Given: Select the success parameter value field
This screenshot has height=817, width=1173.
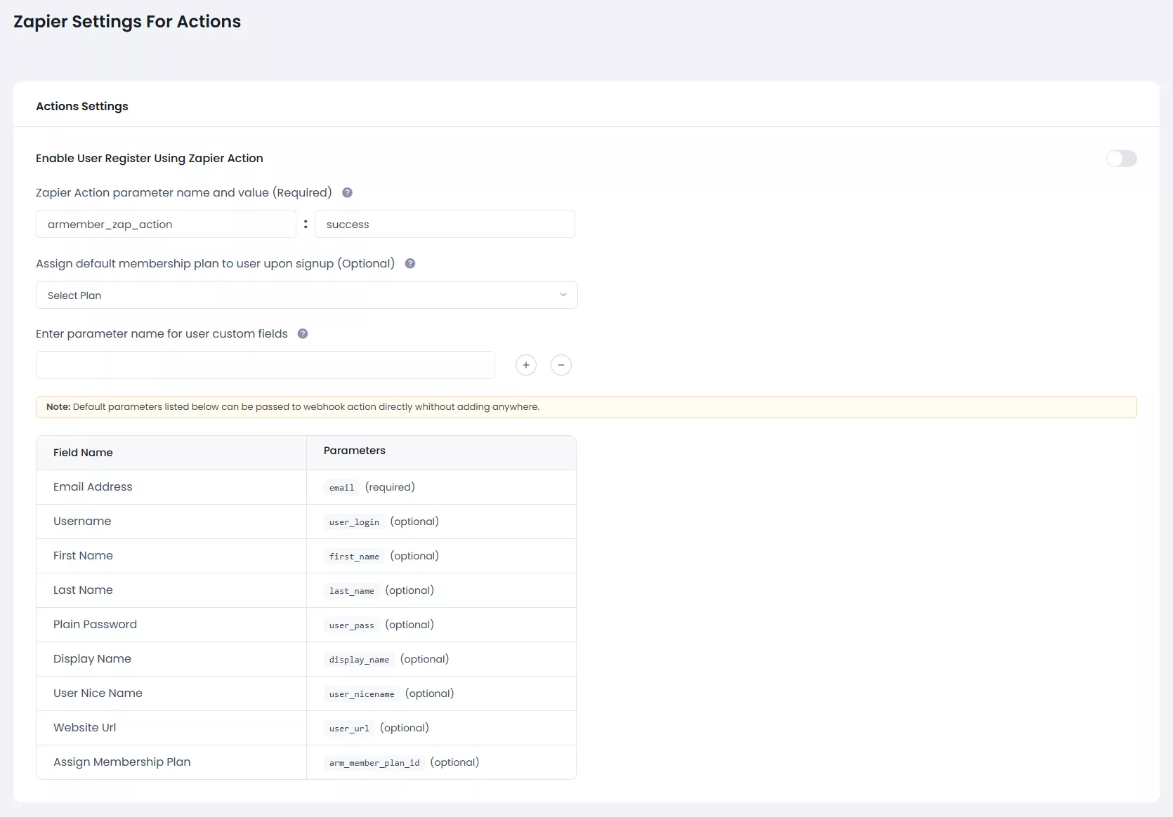Looking at the screenshot, I should point(445,224).
